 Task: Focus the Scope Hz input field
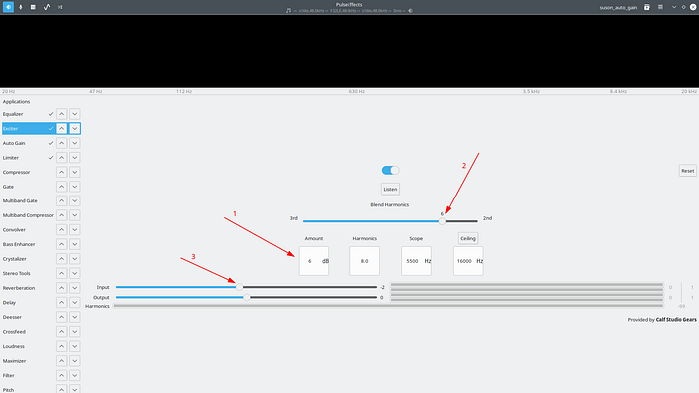point(416,261)
